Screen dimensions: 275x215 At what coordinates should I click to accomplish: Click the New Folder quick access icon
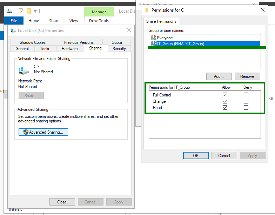29,11
